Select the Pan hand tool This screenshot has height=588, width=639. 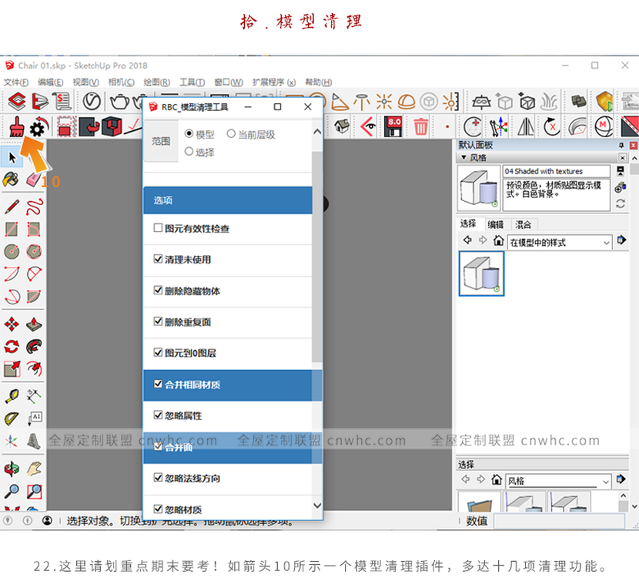tap(34, 469)
